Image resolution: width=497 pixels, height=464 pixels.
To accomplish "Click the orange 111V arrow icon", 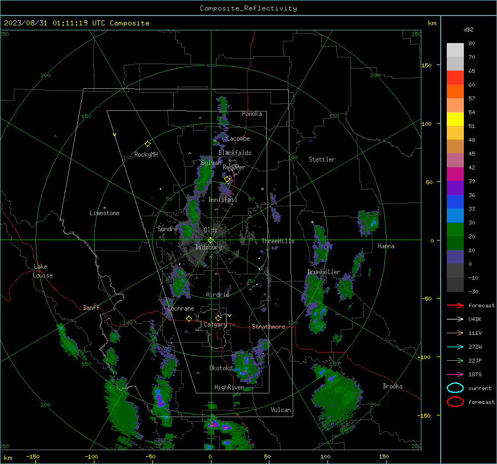I will (455, 333).
